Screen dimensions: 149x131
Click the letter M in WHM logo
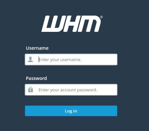89,24
